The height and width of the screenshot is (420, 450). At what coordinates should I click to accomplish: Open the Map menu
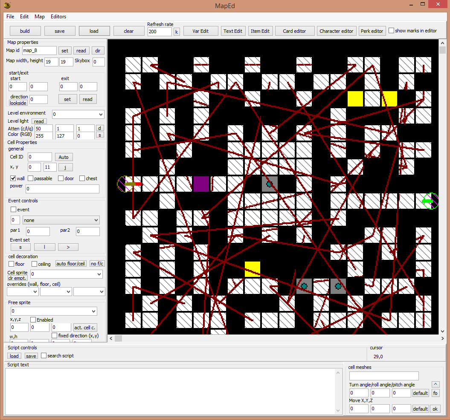pyautogui.click(x=40, y=17)
